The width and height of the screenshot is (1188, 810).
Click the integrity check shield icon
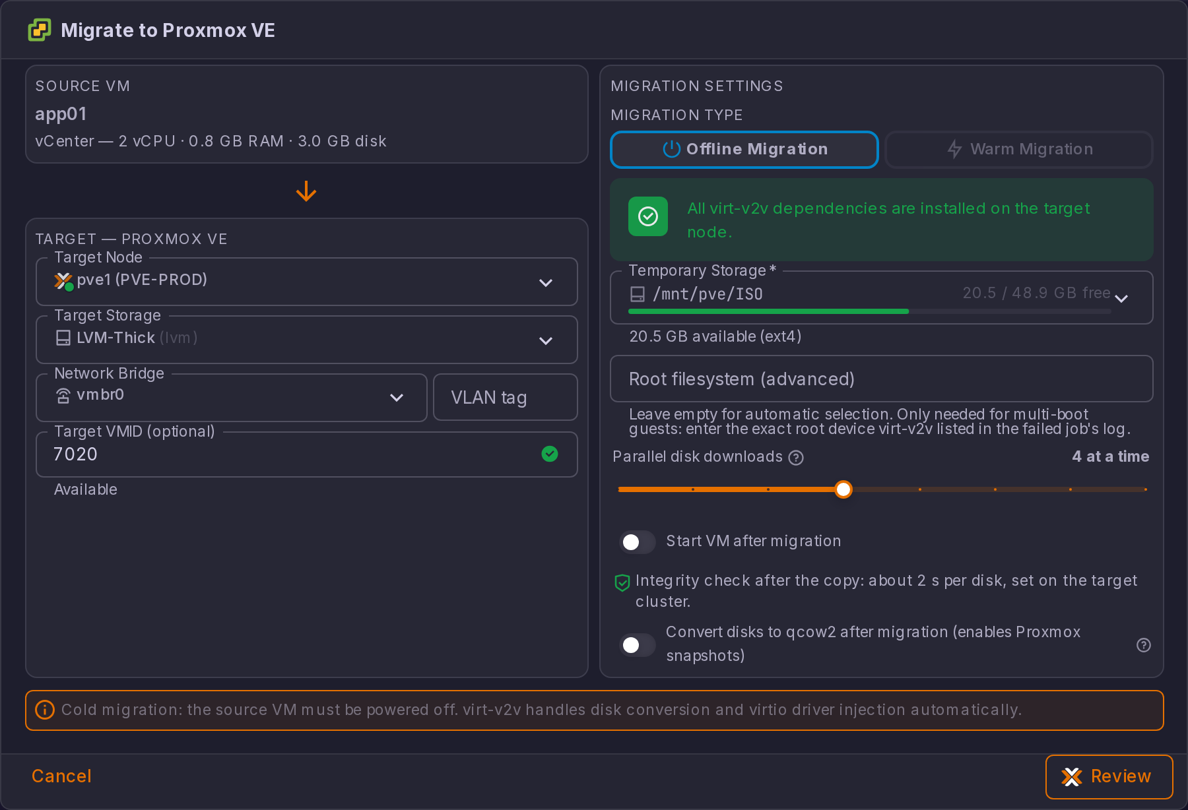(x=622, y=582)
